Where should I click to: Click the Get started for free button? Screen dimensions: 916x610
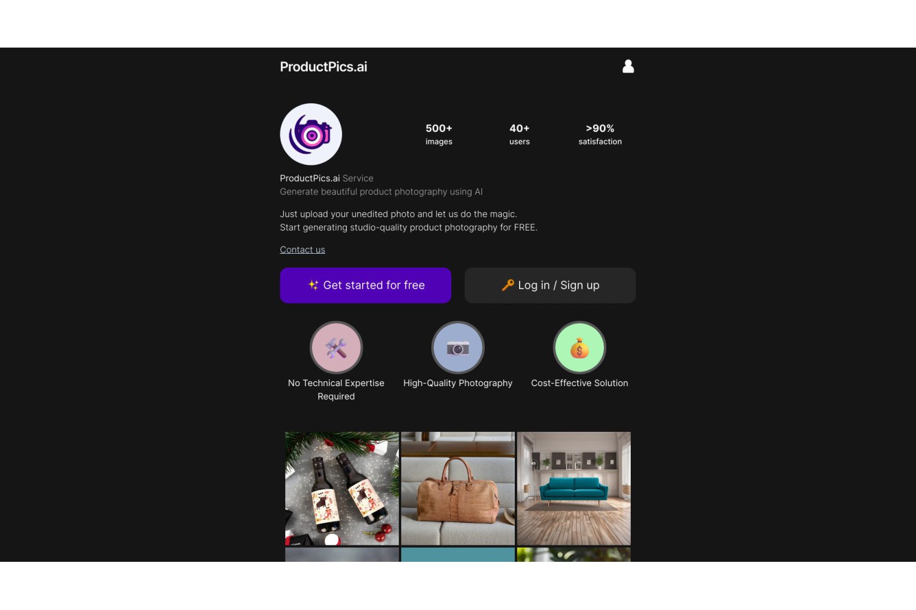(365, 285)
